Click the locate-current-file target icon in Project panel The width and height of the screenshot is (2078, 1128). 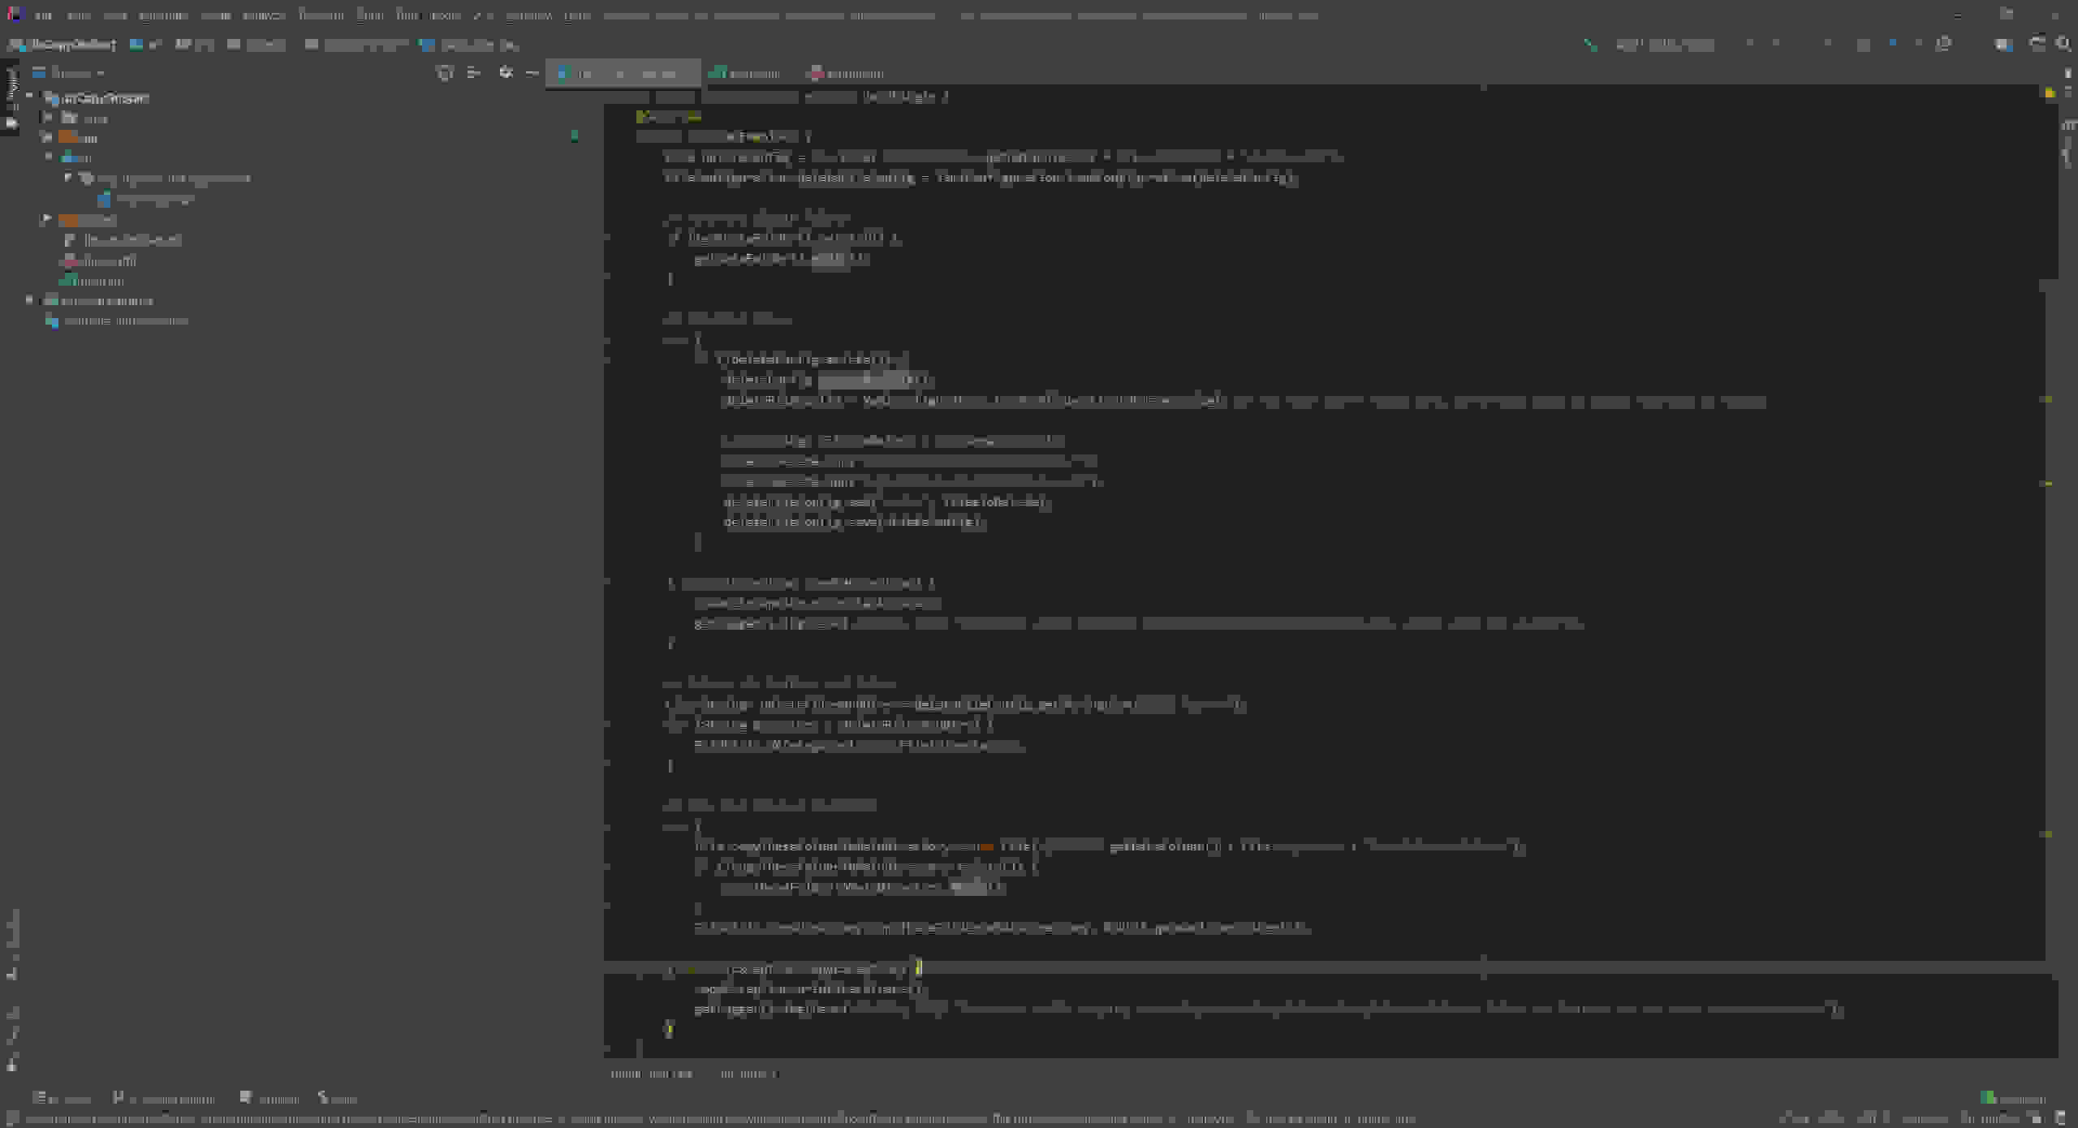[444, 73]
